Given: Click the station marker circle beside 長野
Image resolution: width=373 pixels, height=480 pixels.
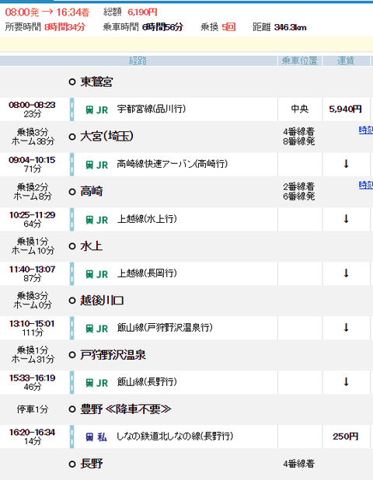Looking at the screenshot, I should pyautogui.click(x=72, y=464).
